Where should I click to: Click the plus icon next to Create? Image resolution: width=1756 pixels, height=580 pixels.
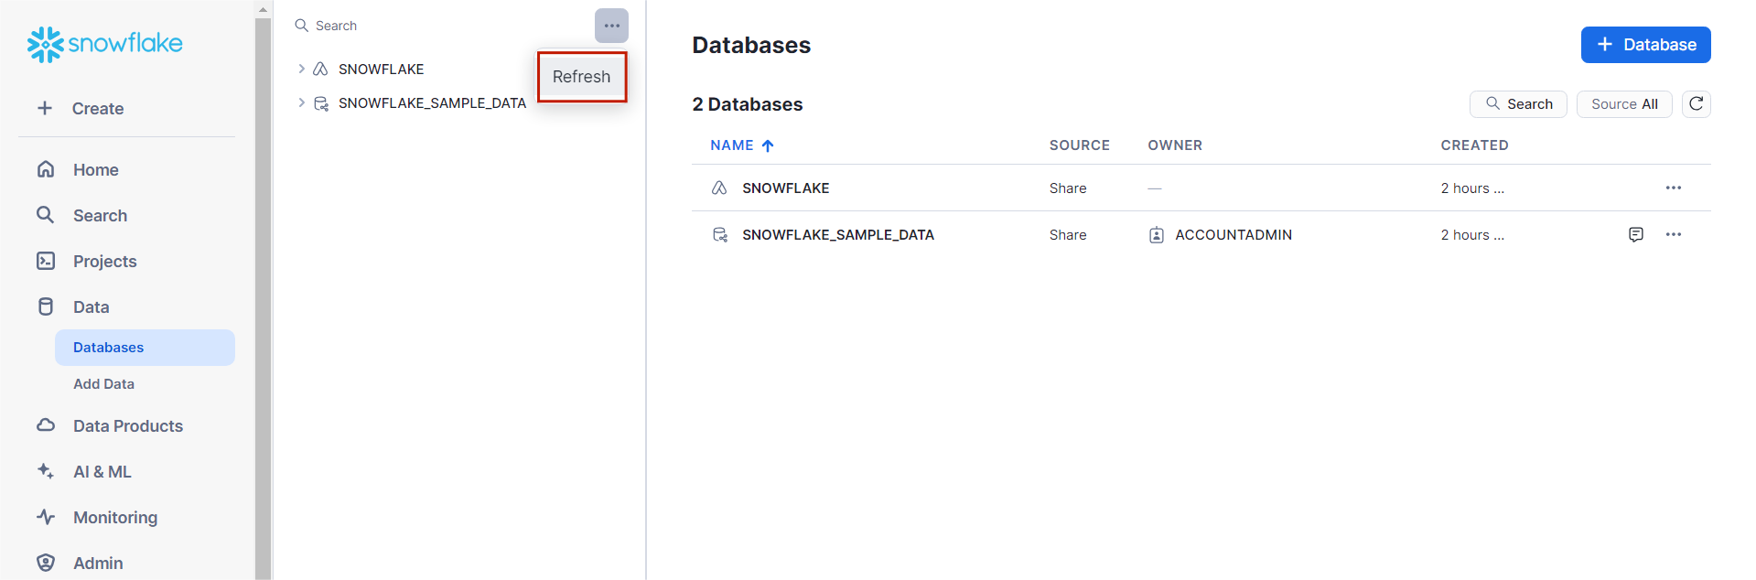tap(45, 108)
